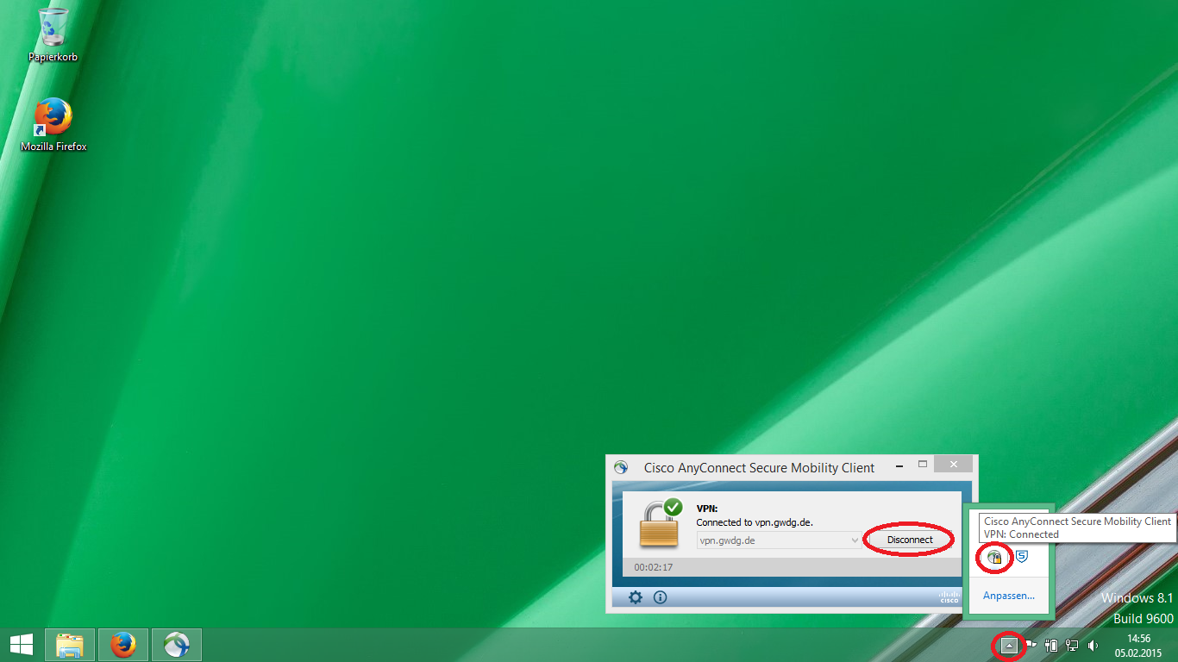The image size is (1178, 662).
Task: Open File Explorer from the taskbar
Action: point(70,645)
